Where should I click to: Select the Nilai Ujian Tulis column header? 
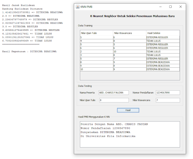pos(96,33)
